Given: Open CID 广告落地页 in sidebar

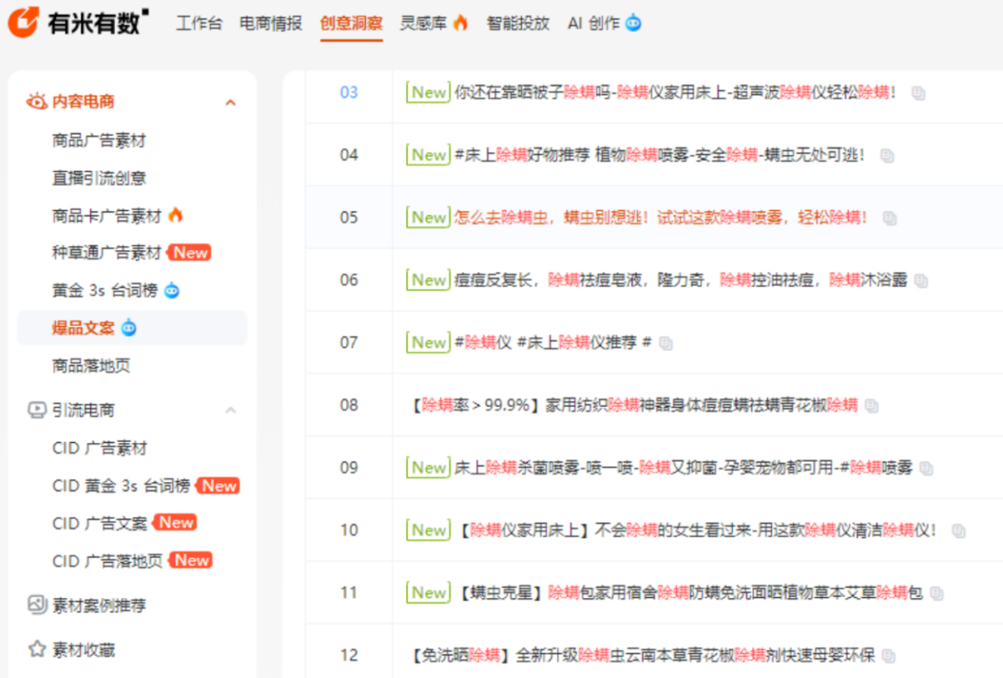Looking at the screenshot, I should pos(108,561).
